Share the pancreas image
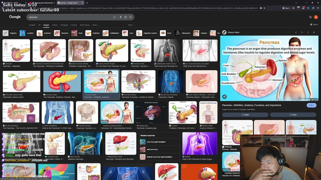The image size is (321, 180). (x=245, y=115)
